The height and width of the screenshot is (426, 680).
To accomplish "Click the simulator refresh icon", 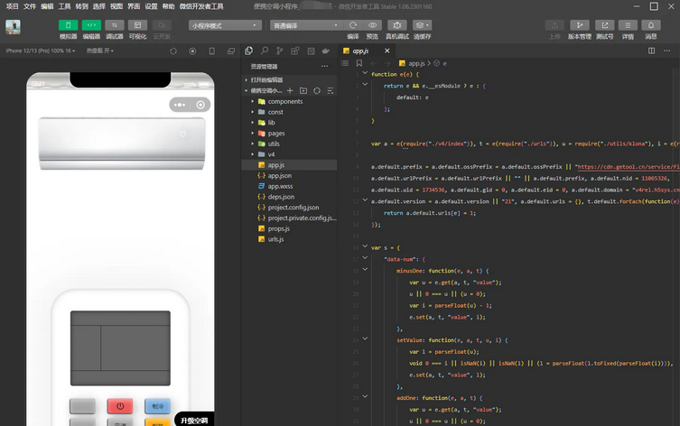I will coord(172,51).
